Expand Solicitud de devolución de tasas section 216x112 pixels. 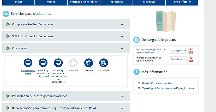(122, 36)
